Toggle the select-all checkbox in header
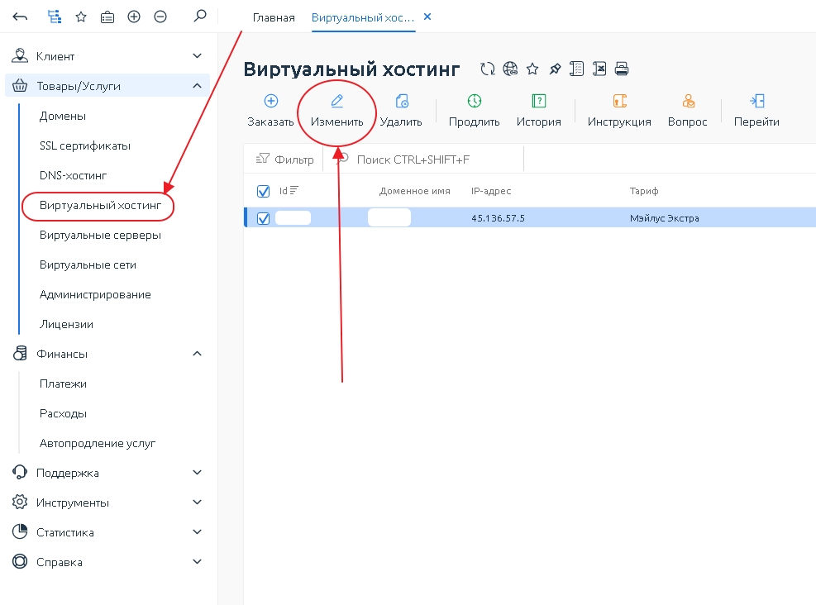The image size is (816, 605). click(264, 192)
